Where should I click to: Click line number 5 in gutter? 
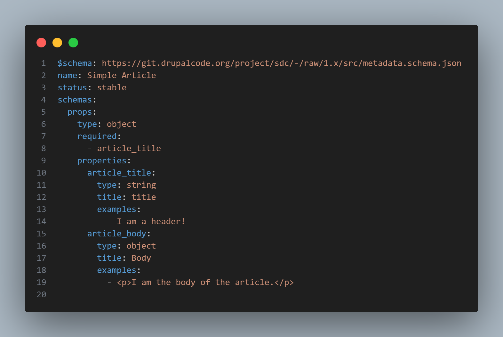point(44,112)
